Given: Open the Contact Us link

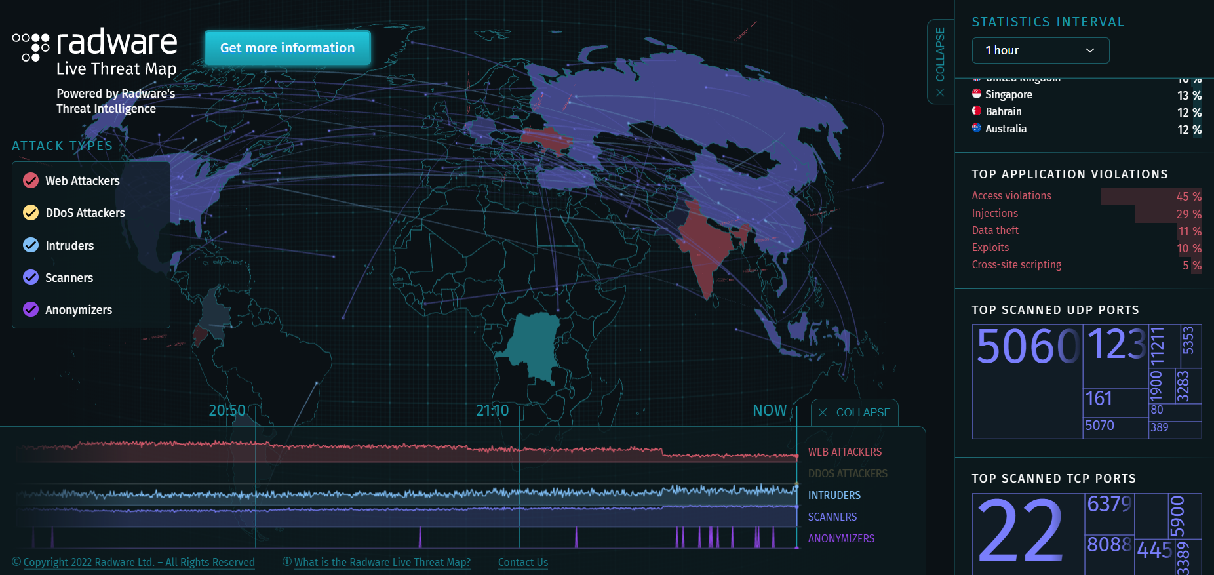Looking at the screenshot, I should coord(523,562).
